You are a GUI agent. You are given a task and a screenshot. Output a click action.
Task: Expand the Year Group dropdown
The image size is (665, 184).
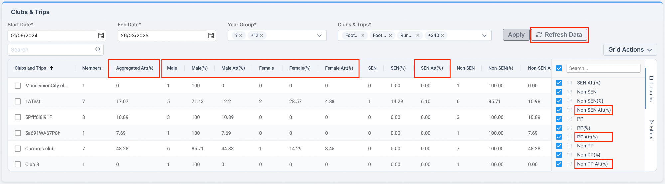point(319,35)
